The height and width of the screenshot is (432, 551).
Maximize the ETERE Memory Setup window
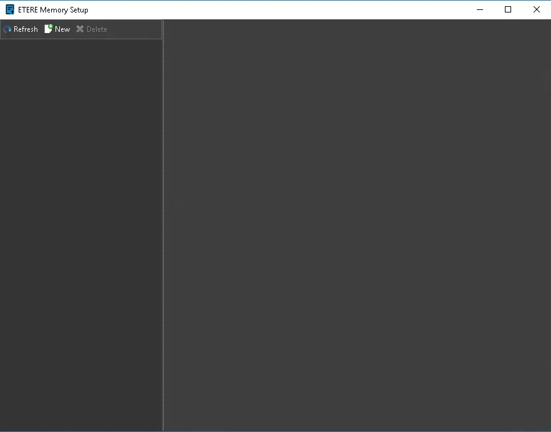508,9
